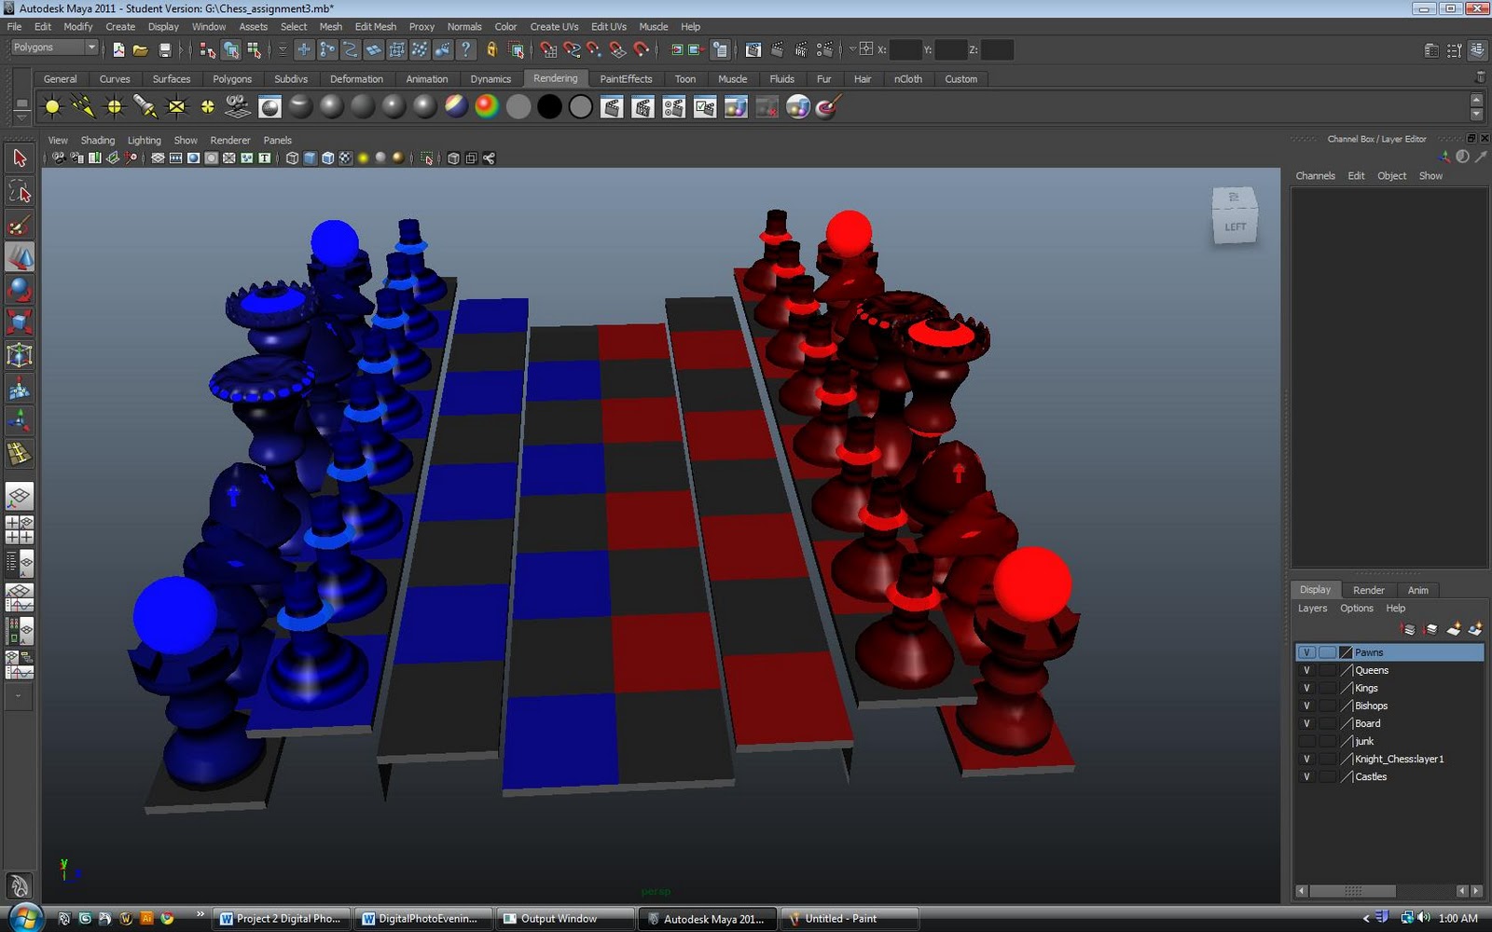Select the Queens layer in the Layer Editor
This screenshot has height=932, width=1492.
[1371, 669]
